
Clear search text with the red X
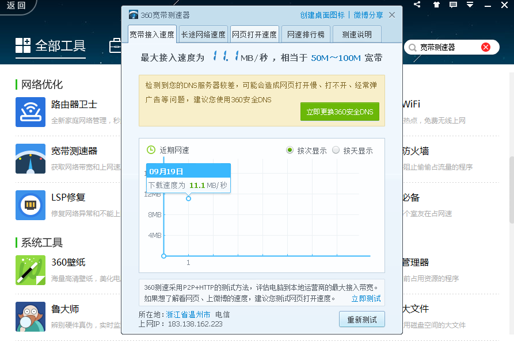click(486, 47)
